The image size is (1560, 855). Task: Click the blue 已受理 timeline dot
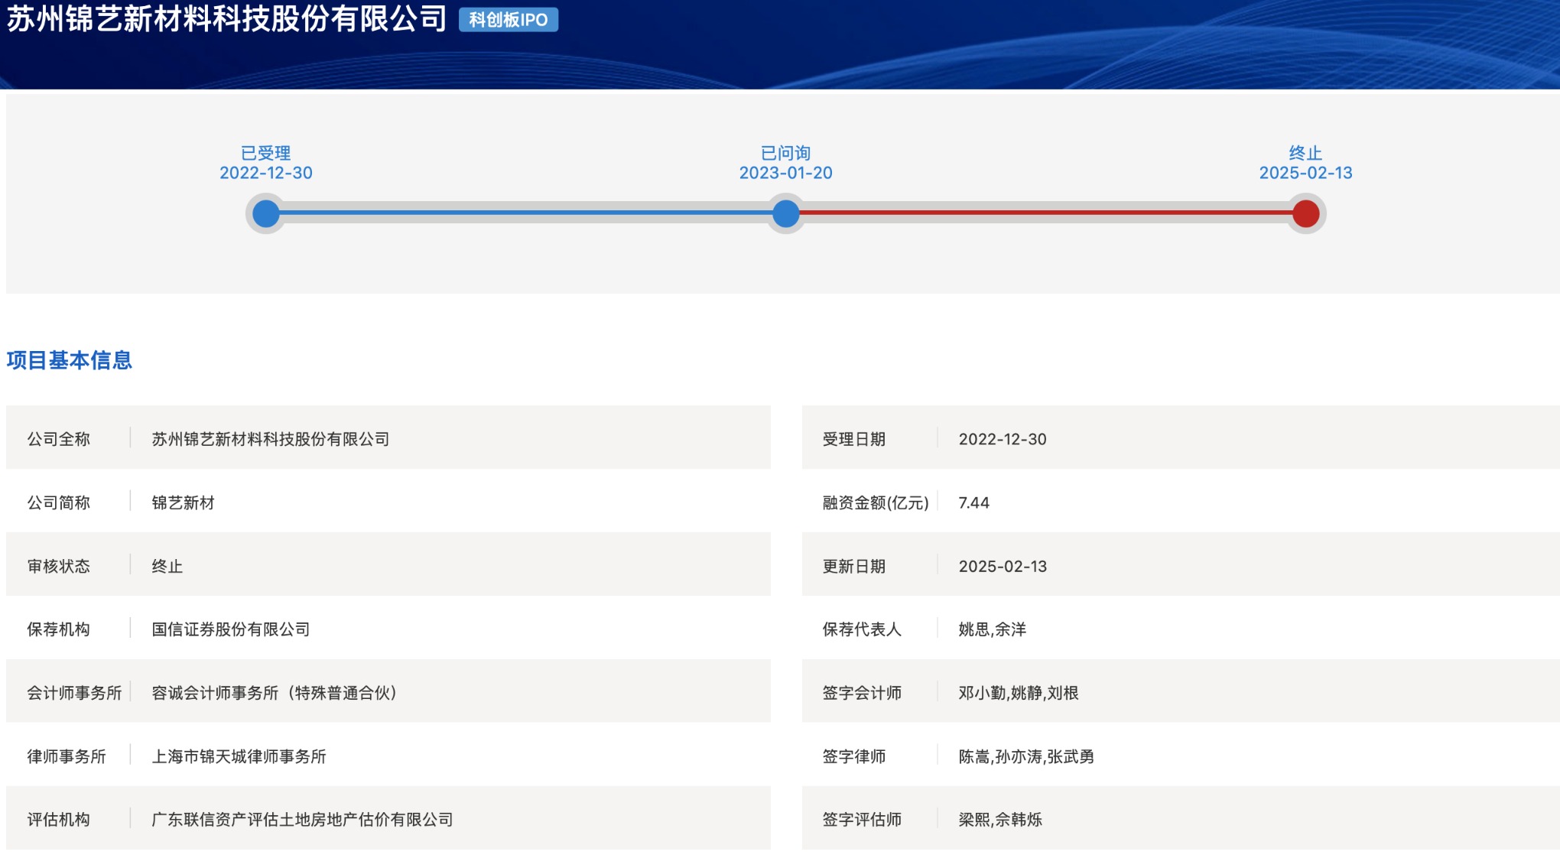pyautogui.click(x=266, y=213)
